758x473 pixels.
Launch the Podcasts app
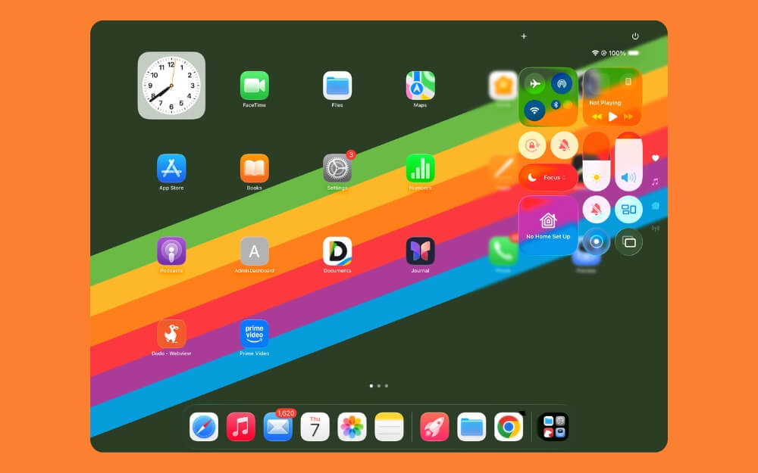pos(171,251)
